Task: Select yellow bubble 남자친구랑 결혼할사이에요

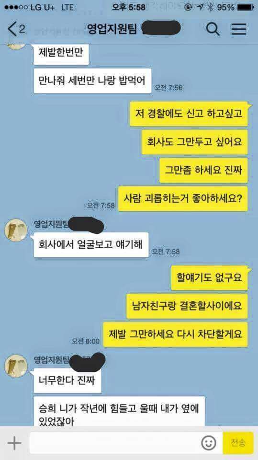Action: 187,306
